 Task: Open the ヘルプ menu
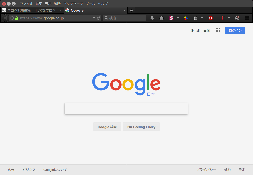point(103,4)
